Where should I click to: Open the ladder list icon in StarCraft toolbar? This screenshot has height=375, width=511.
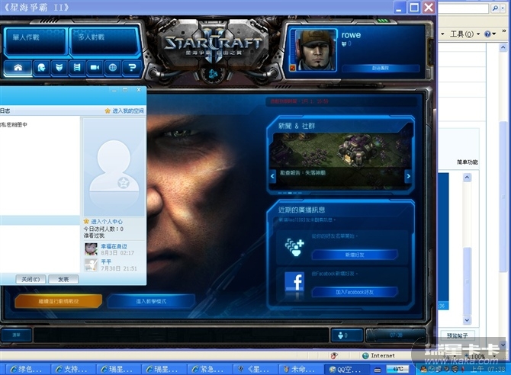click(77, 67)
